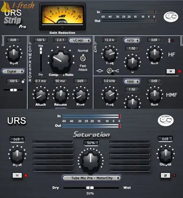Screen dimensions: 183x198
Task: Click the compressor Wet/Dry vertical slider
Action: tap(41, 59)
